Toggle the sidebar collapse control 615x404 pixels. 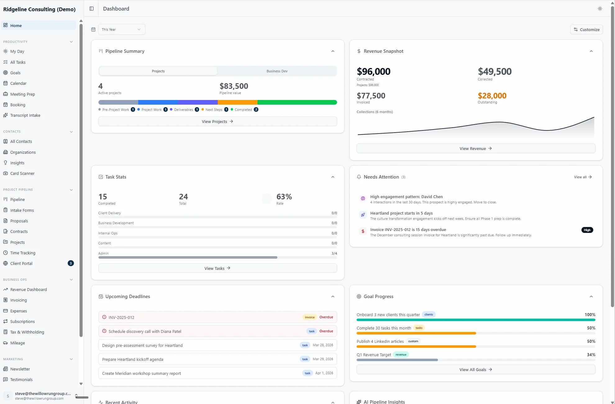(91, 8)
